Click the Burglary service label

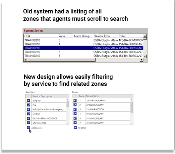pos(37,100)
